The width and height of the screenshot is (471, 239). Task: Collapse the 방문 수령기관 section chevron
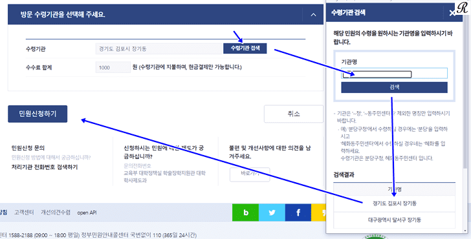point(313,14)
